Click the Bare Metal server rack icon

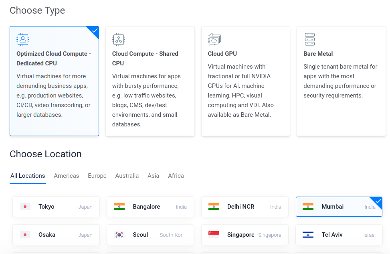pos(310,39)
